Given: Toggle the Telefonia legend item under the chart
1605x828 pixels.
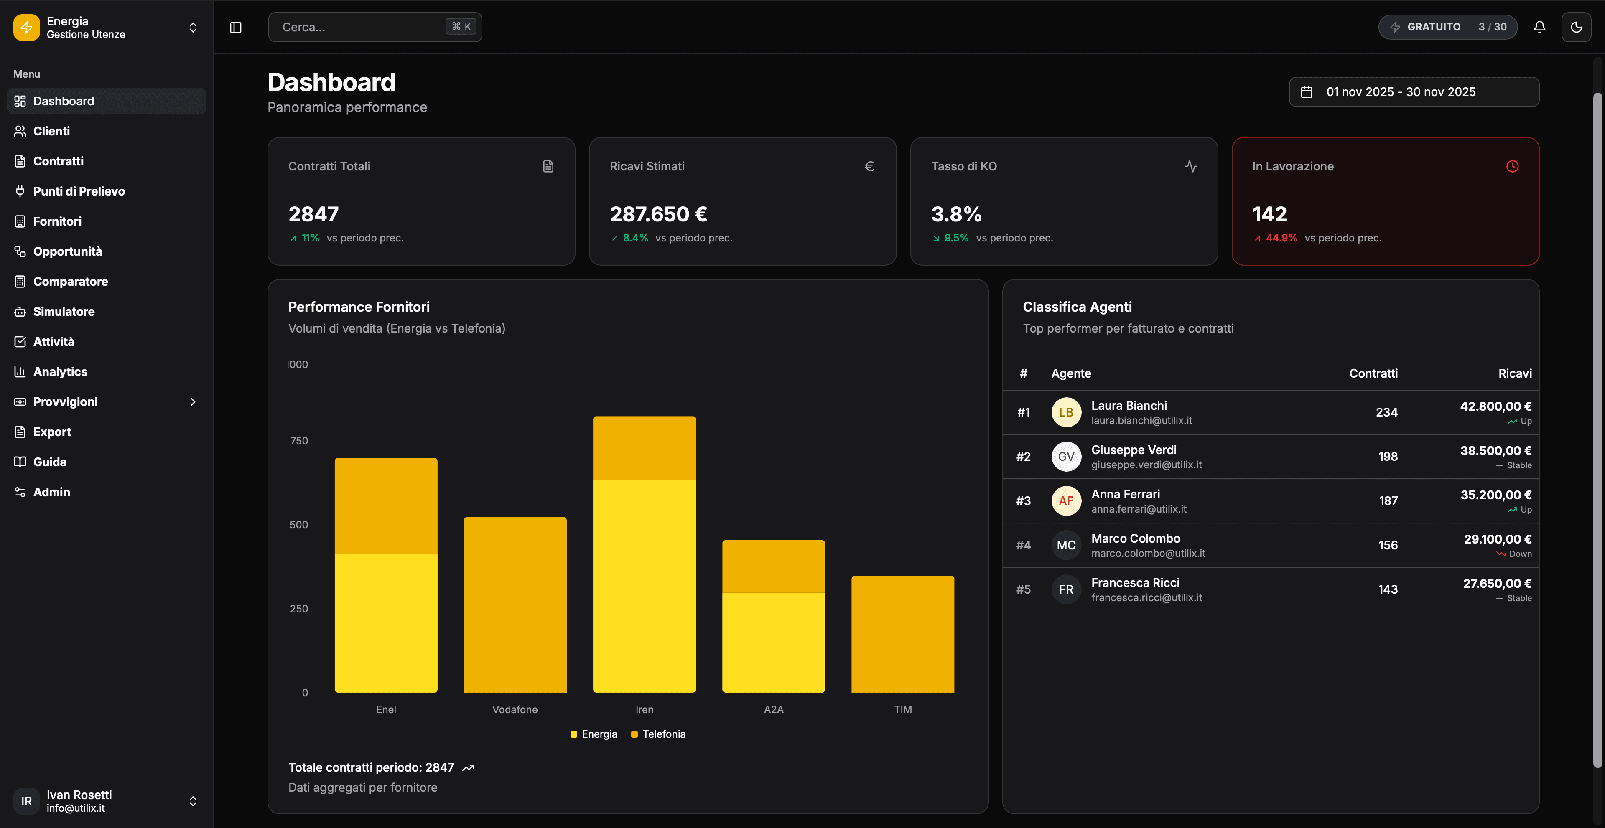Looking at the screenshot, I should point(658,734).
